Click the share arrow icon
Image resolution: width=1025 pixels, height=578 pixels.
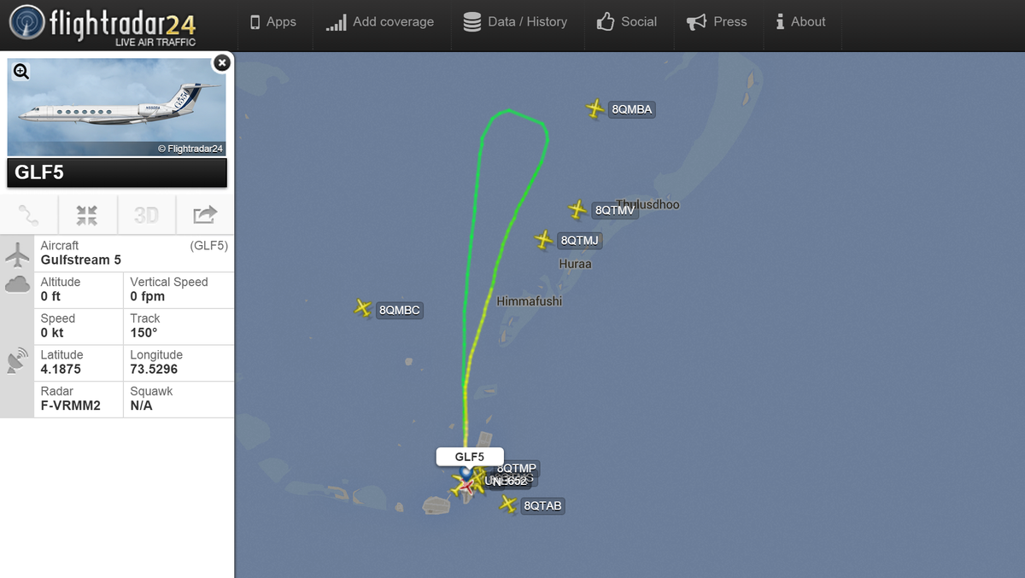click(x=205, y=214)
